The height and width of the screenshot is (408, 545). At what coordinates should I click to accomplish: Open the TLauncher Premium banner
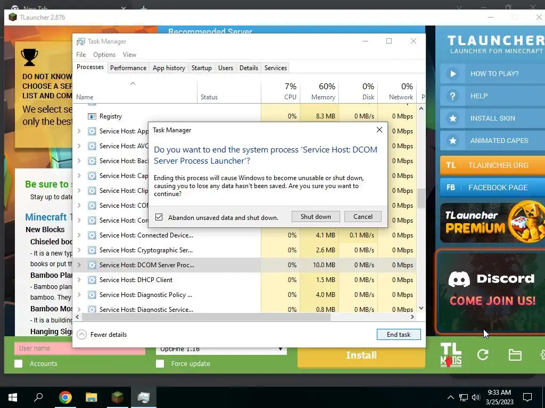coord(492,222)
